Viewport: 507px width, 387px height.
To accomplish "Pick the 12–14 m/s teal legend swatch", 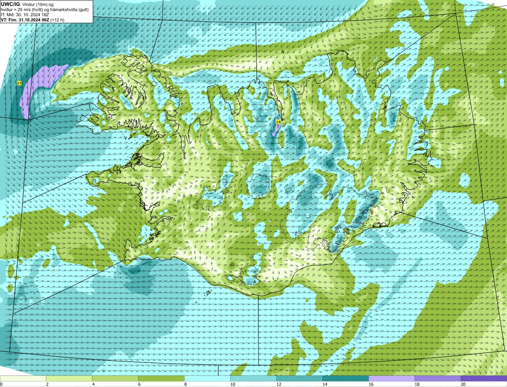I will coord(299,378).
